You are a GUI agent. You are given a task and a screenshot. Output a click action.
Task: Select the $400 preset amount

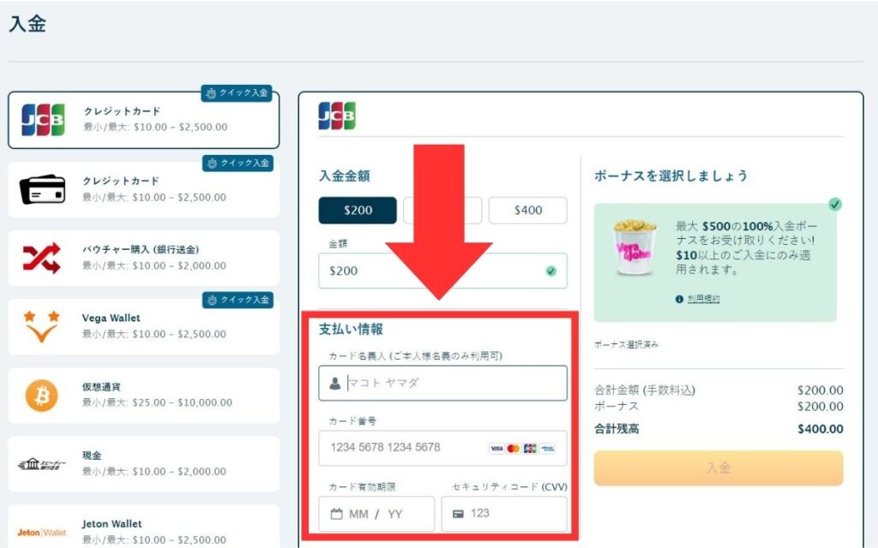tap(527, 211)
